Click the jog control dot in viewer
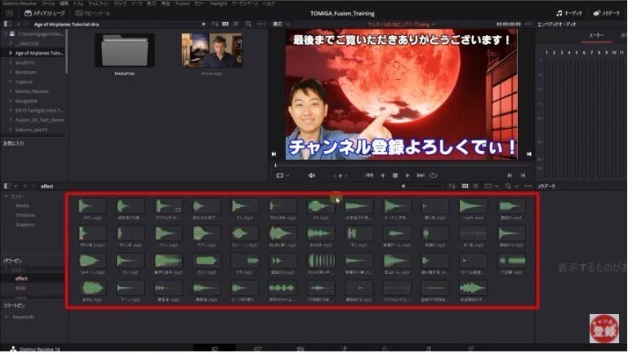 [x=341, y=175]
